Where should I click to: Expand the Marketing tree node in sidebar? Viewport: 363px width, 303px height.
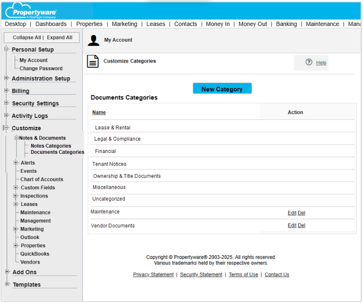point(16,229)
